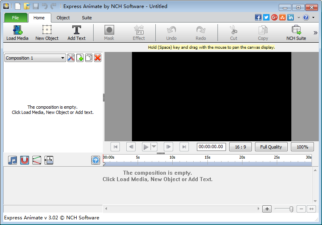Screen dimensions: 322x225
Task: Toggle the motion path graph button
Action: 37,160
